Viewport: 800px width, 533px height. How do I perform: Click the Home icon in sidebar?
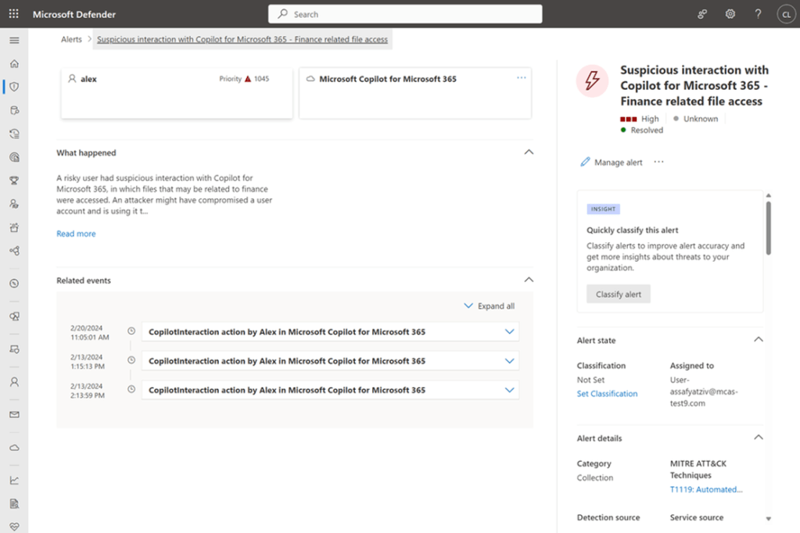pyautogui.click(x=14, y=64)
